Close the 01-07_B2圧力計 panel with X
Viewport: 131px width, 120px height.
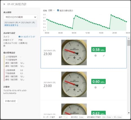[x=4, y=4]
